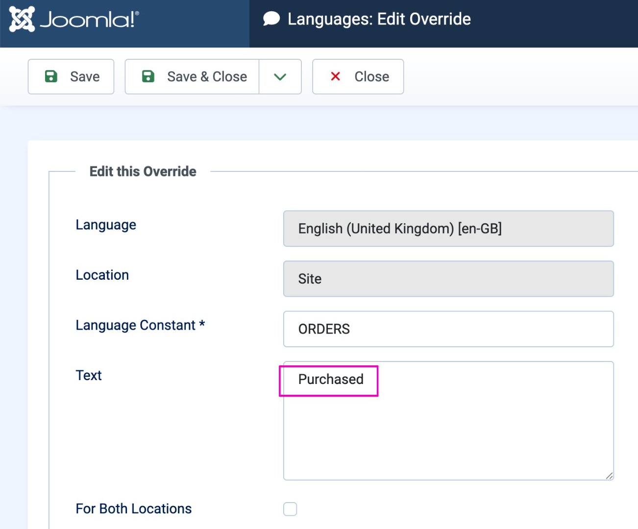Click the English (United Kingdom) language field
The image size is (638, 529).
click(448, 229)
